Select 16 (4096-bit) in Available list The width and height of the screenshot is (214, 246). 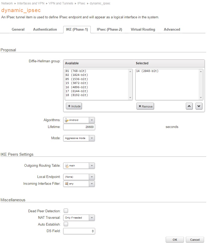pyautogui.click(x=77, y=87)
